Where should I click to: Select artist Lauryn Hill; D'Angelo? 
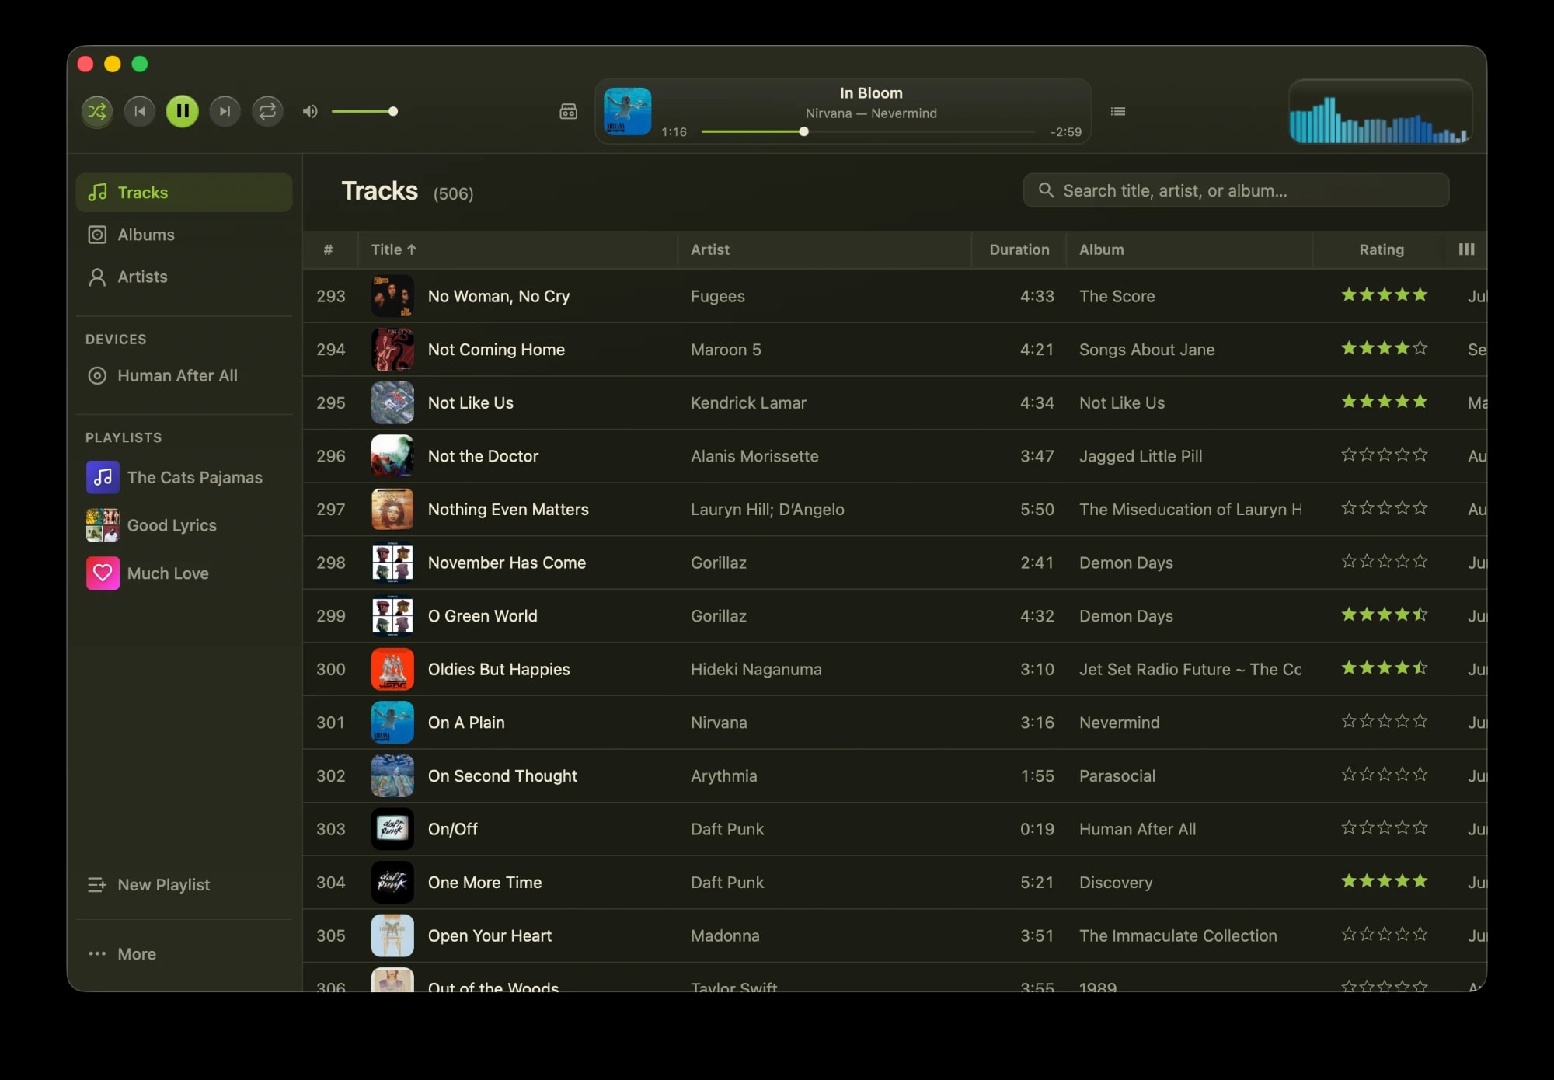coord(768,510)
